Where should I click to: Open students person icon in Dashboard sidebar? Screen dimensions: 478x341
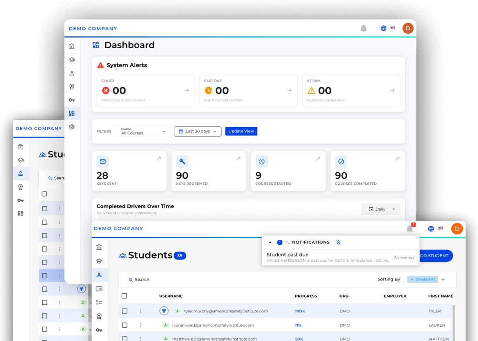point(72,73)
